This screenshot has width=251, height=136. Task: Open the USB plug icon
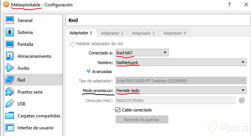[10, 104]
